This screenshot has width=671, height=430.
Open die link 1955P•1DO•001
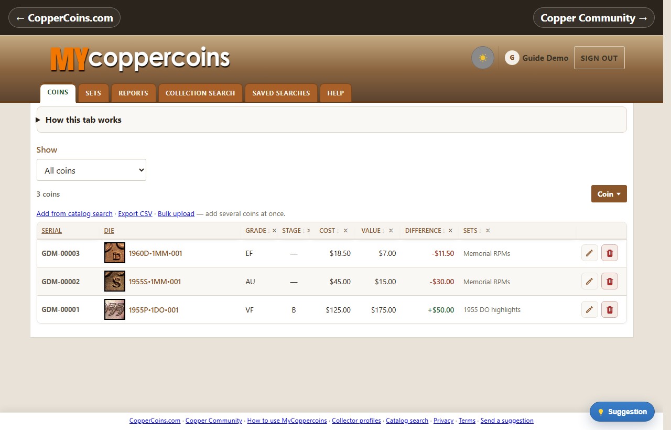tap(154, 310)
